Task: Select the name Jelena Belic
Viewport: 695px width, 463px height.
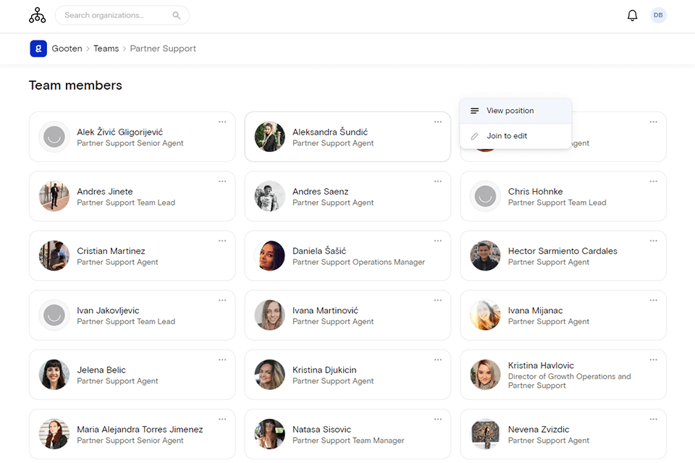Action: (101, 370)
